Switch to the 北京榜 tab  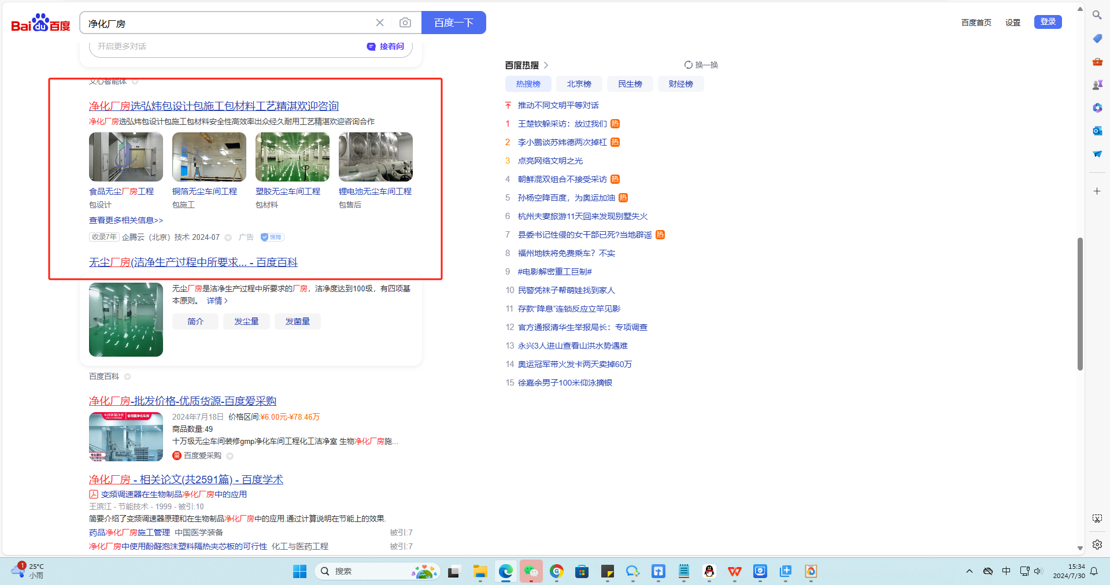tap(579, 84)
